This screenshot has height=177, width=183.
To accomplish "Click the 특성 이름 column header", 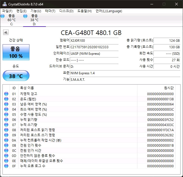I will click(x=78, y=88).
